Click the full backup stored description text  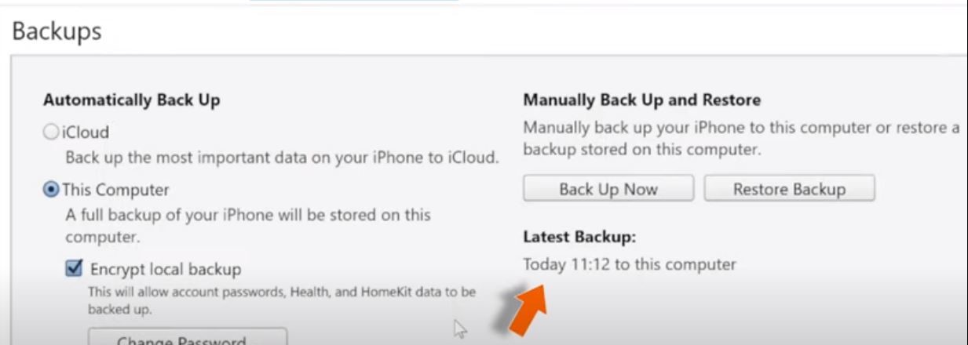pos(248,225)
